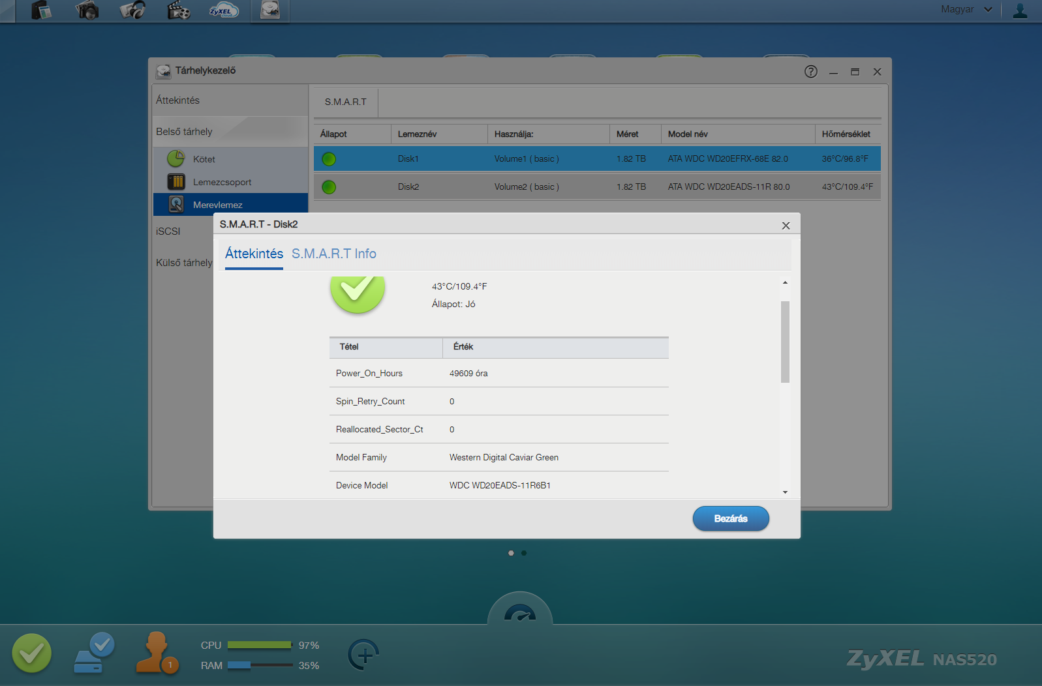1042x686 pixels.
Task: Open the photo camera app icon
Action: pyautogui.click(x=87, y=10)
